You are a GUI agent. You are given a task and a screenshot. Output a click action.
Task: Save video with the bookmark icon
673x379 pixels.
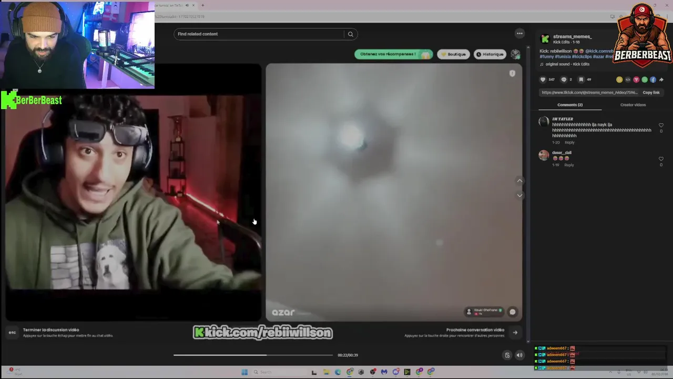coord(581,79)
